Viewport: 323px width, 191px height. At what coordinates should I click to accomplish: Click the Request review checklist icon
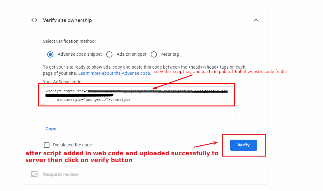(x=34, y=174)
